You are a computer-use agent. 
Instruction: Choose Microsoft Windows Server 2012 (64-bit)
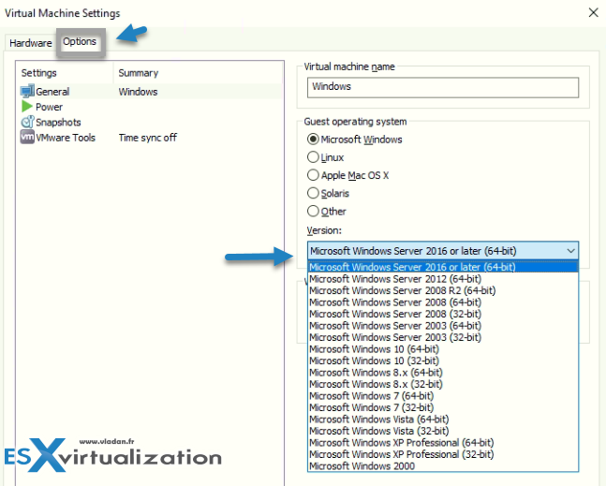pyautogui.click(x=443, y=279)
